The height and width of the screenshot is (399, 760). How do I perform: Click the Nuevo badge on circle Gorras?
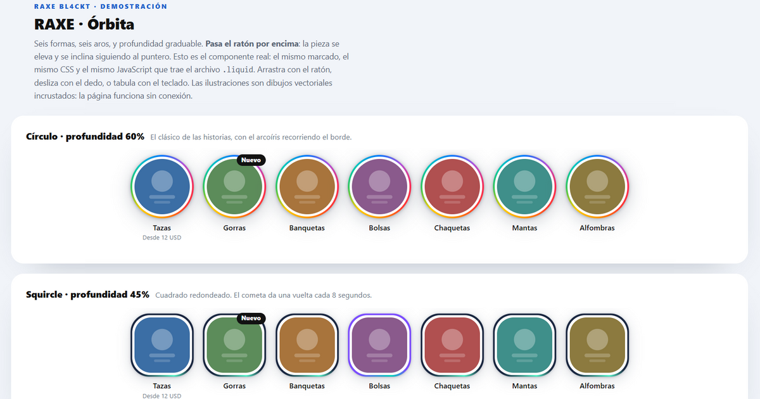(251, 160)
